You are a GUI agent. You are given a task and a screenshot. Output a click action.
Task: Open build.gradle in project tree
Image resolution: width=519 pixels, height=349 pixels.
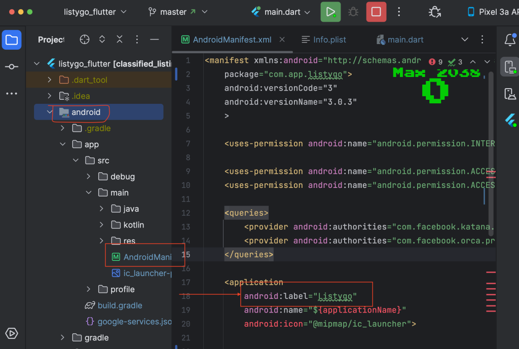coord(114,305)
